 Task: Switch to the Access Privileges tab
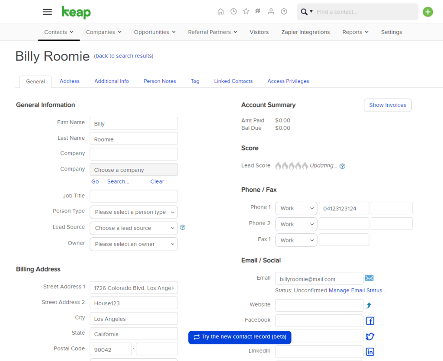[x=288, y=81]
